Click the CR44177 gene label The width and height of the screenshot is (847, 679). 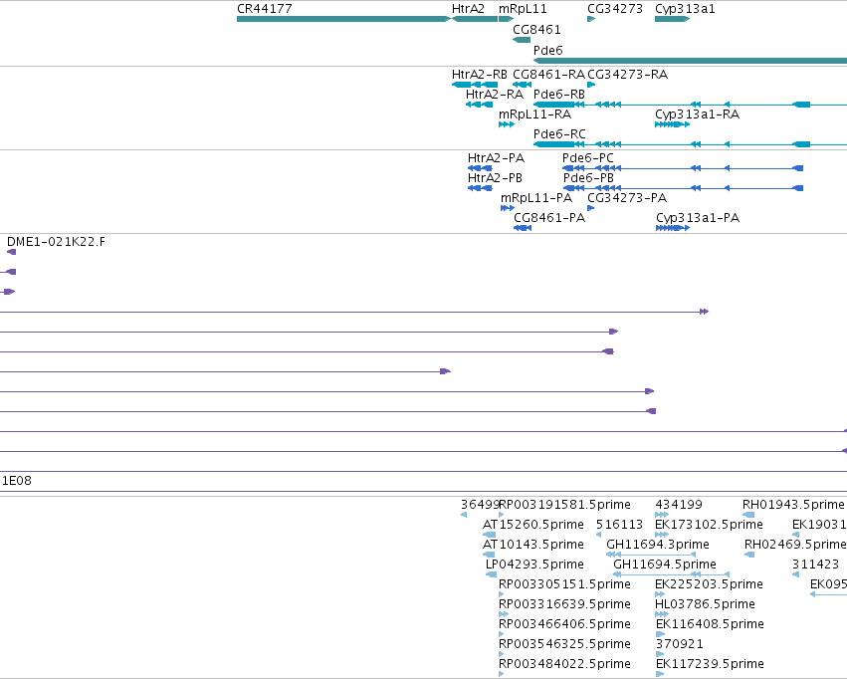point(265,9)
